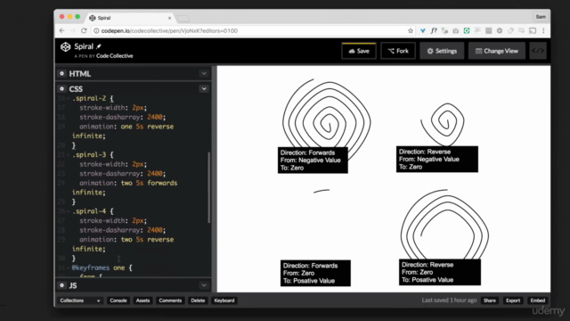Open a new browser tab

pos(183,18)
